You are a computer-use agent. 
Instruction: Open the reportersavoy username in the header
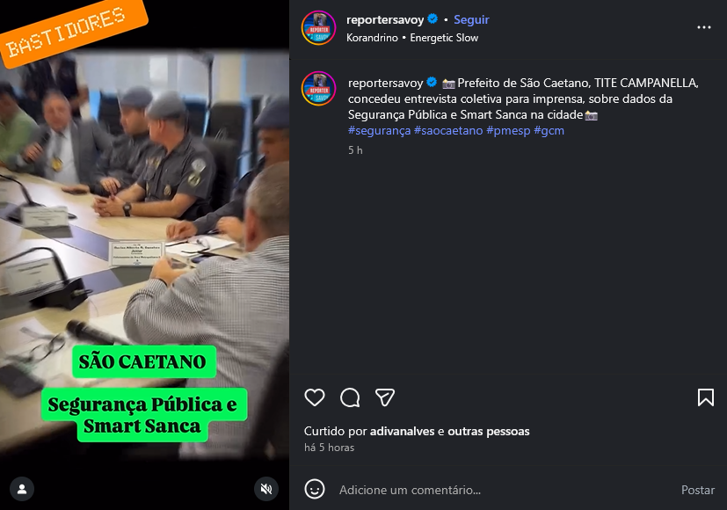click(x=385, y=19)
